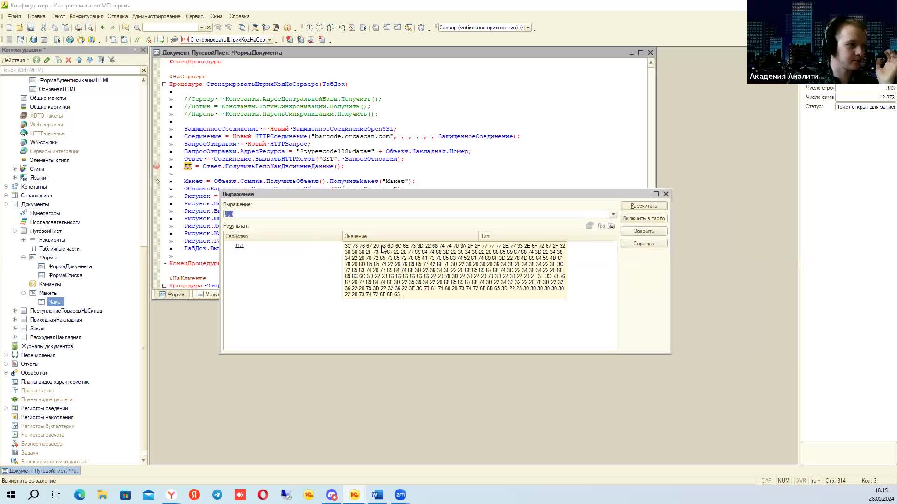This screenshot has width=897, height=504.
Task: Expand the ПоступлениеТоваровНаСклад document node
Action: [x=14, y=311]
